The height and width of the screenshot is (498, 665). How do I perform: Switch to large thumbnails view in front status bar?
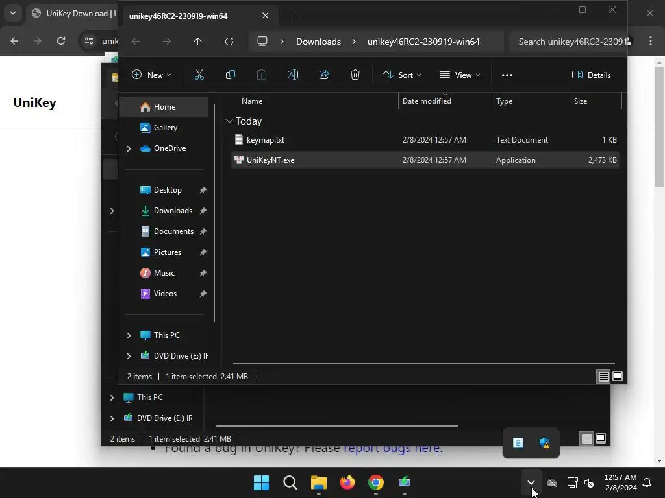618,377
